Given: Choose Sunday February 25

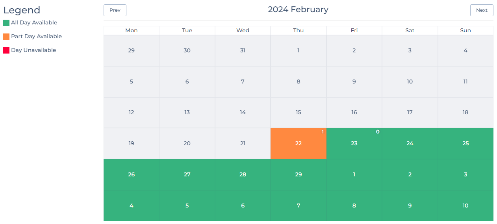Looking at the screenshot, I should click(465, 144).
